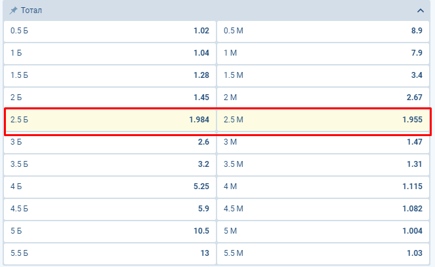The width and height of the screenshot is (435, 267).
Task: Bet on 3.5 Б at 3.2
Action: (x=109, y=164)
